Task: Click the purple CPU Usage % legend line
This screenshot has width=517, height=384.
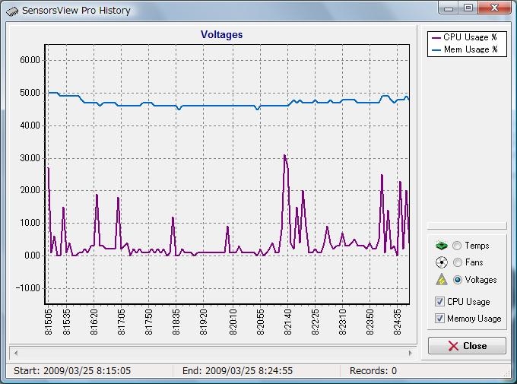Action: click(x=436, y=37)
